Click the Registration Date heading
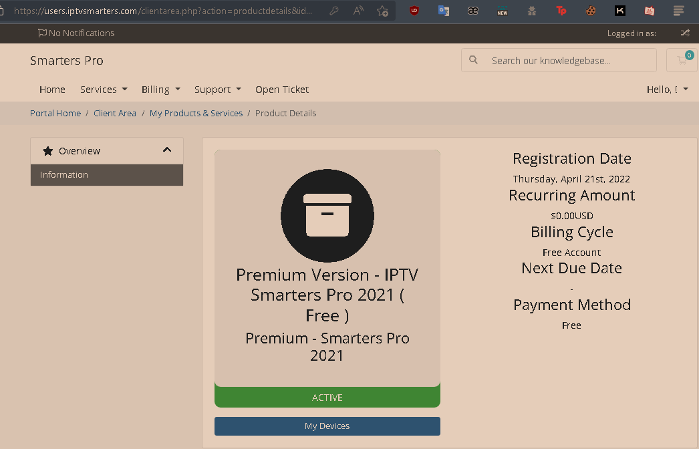 [572, 158]
